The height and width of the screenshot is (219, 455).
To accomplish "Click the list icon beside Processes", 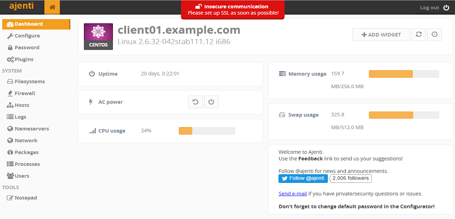I will 10,164.
